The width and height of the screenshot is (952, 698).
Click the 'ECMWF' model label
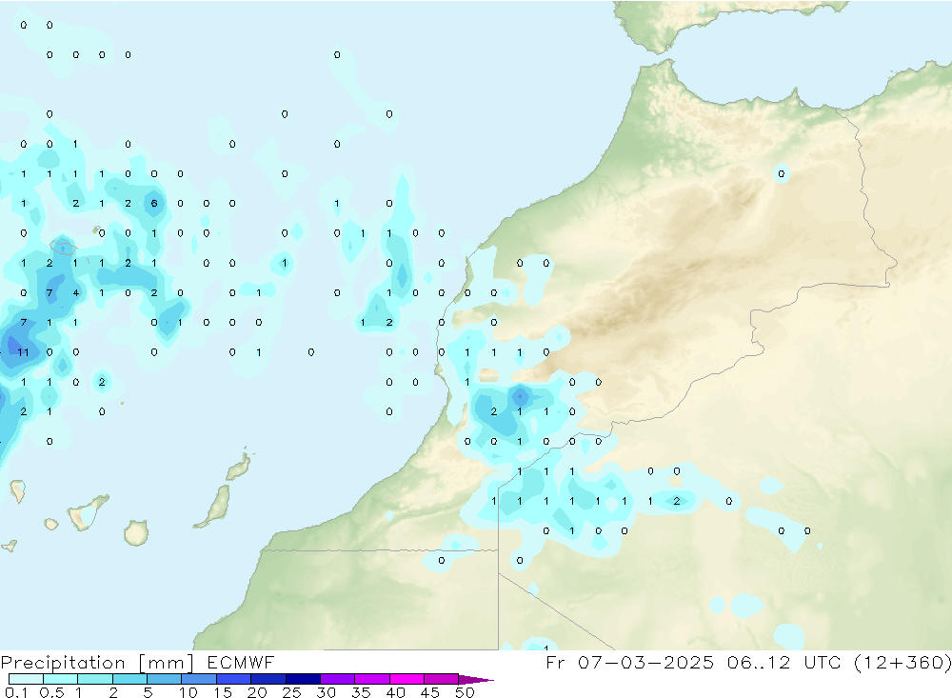[241, 662]
